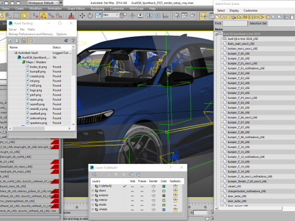The width and height of the screenshot is (295, 221).
Task: Open Display menu in Select From Scene
Action: coord(234,10)
